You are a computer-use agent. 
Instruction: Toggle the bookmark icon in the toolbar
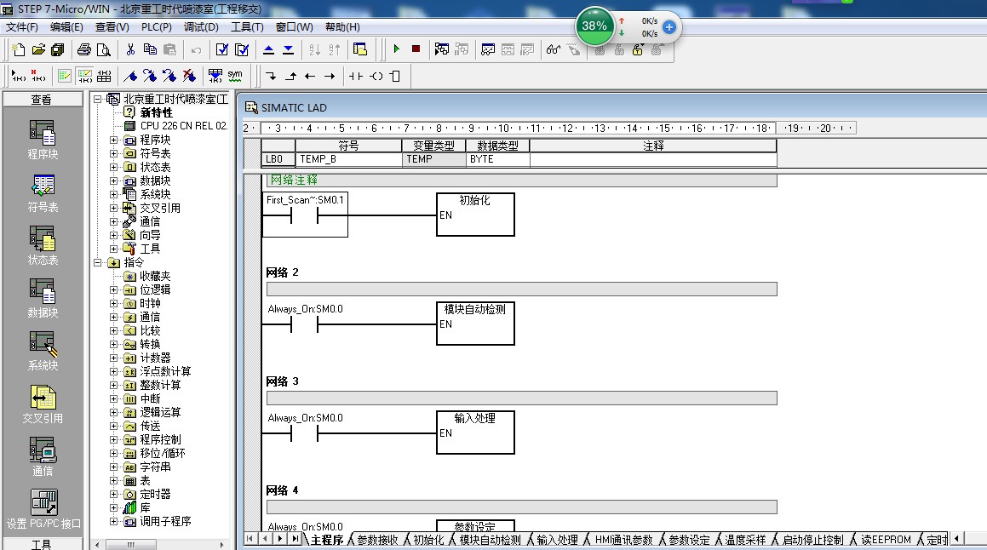coord(130,76)
